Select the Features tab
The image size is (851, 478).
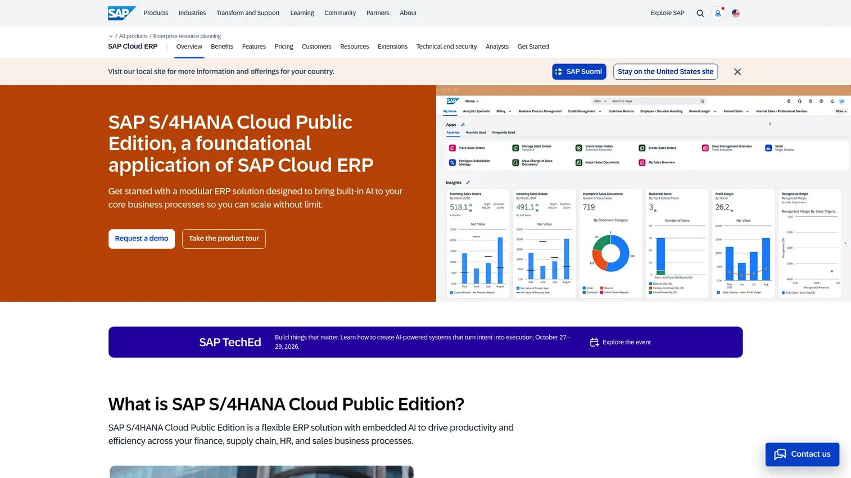tap(254, 47)
